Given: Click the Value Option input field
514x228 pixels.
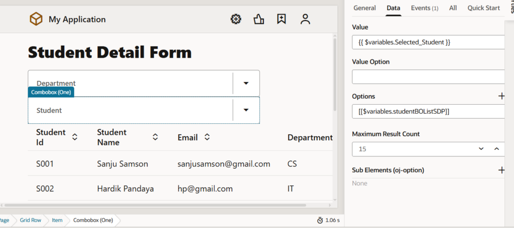Looking at the screenshot, I should coord(428,77).
